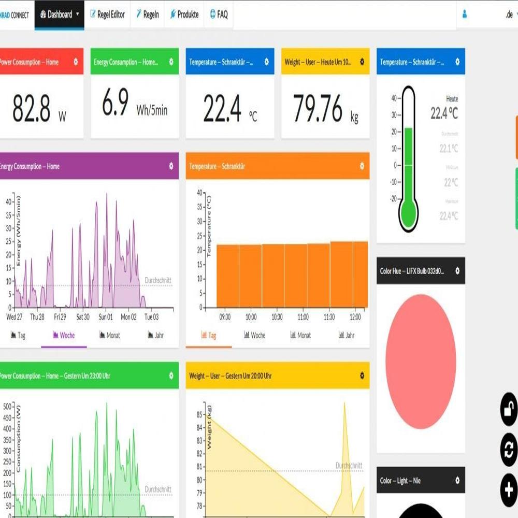This screenshot has width=518, height=518.
Task: Open gear on Color – Light – Nie card
Action: pyautogui.click(x=457, y=480)
